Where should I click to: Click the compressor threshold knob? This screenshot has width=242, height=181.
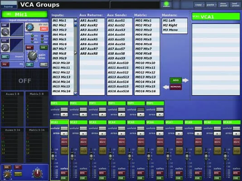pyautogui.click(x=5, y=32)
